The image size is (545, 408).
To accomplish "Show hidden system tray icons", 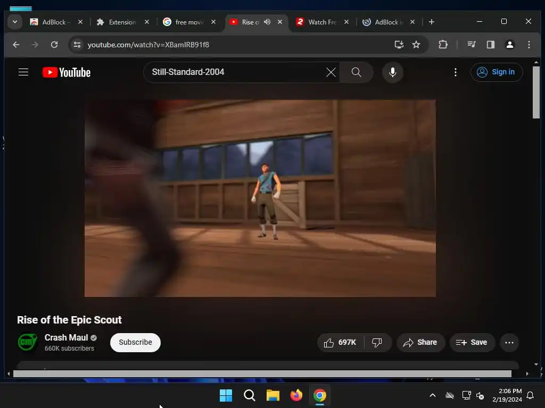I will pyautogui.click(x=433, y=395).
